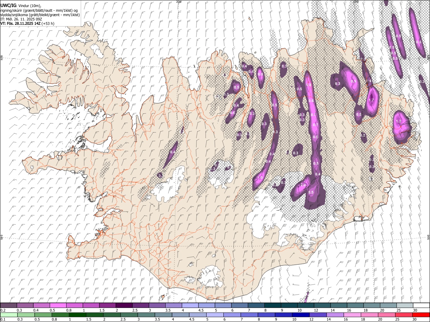The height and width of the screenshot is (322, 430).
Task: Click the '20W' longitude label
Action: click(x=179, y=2)
